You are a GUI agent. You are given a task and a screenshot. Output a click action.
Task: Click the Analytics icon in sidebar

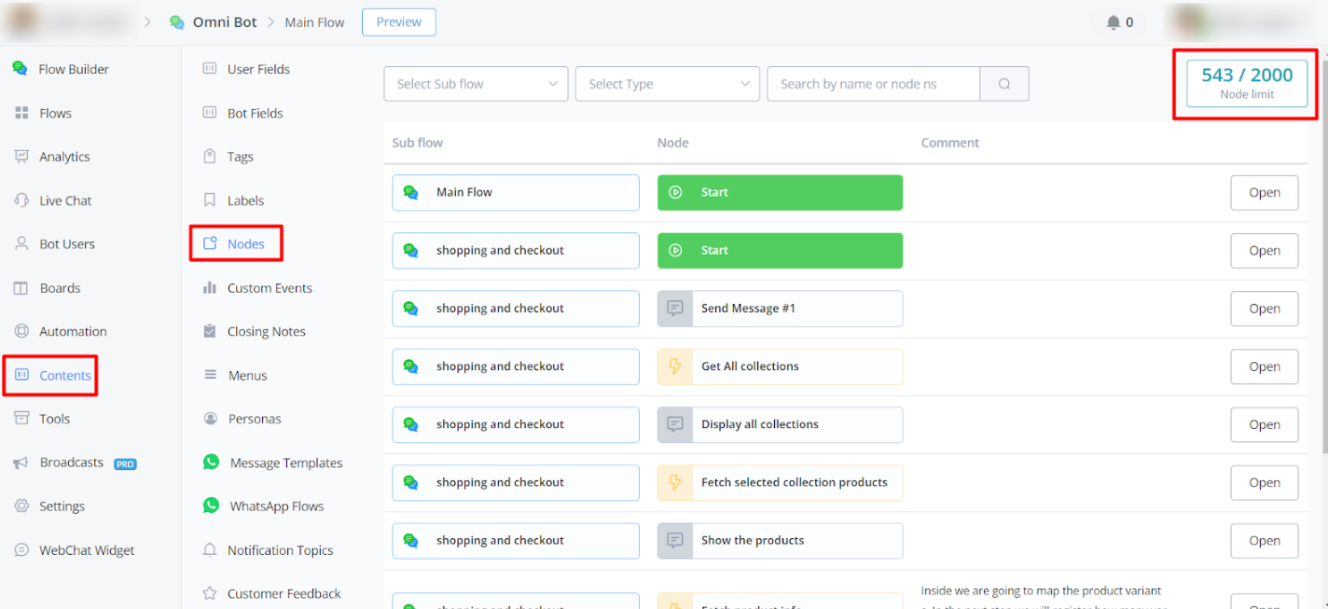[x=21, y=157]
